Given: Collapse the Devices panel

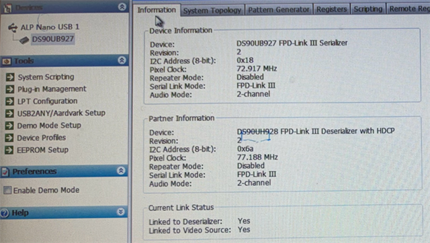Looking at the screenshot, I should coord(122,7).
